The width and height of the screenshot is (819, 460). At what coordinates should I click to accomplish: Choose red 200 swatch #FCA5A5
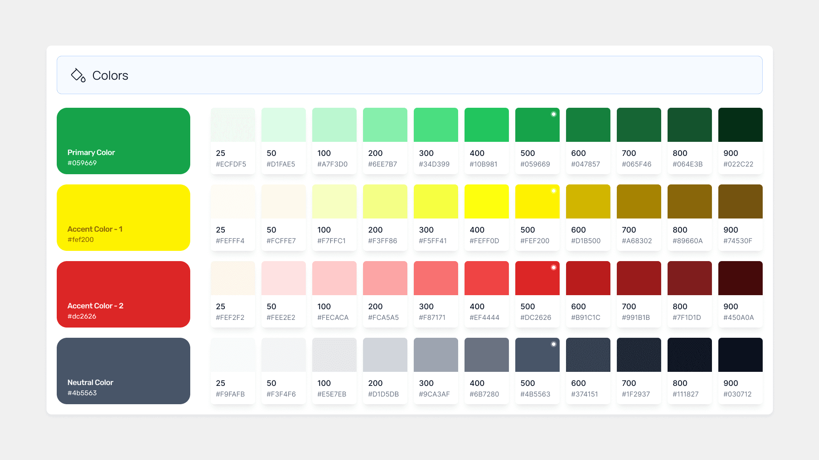[x=385, y=278]
